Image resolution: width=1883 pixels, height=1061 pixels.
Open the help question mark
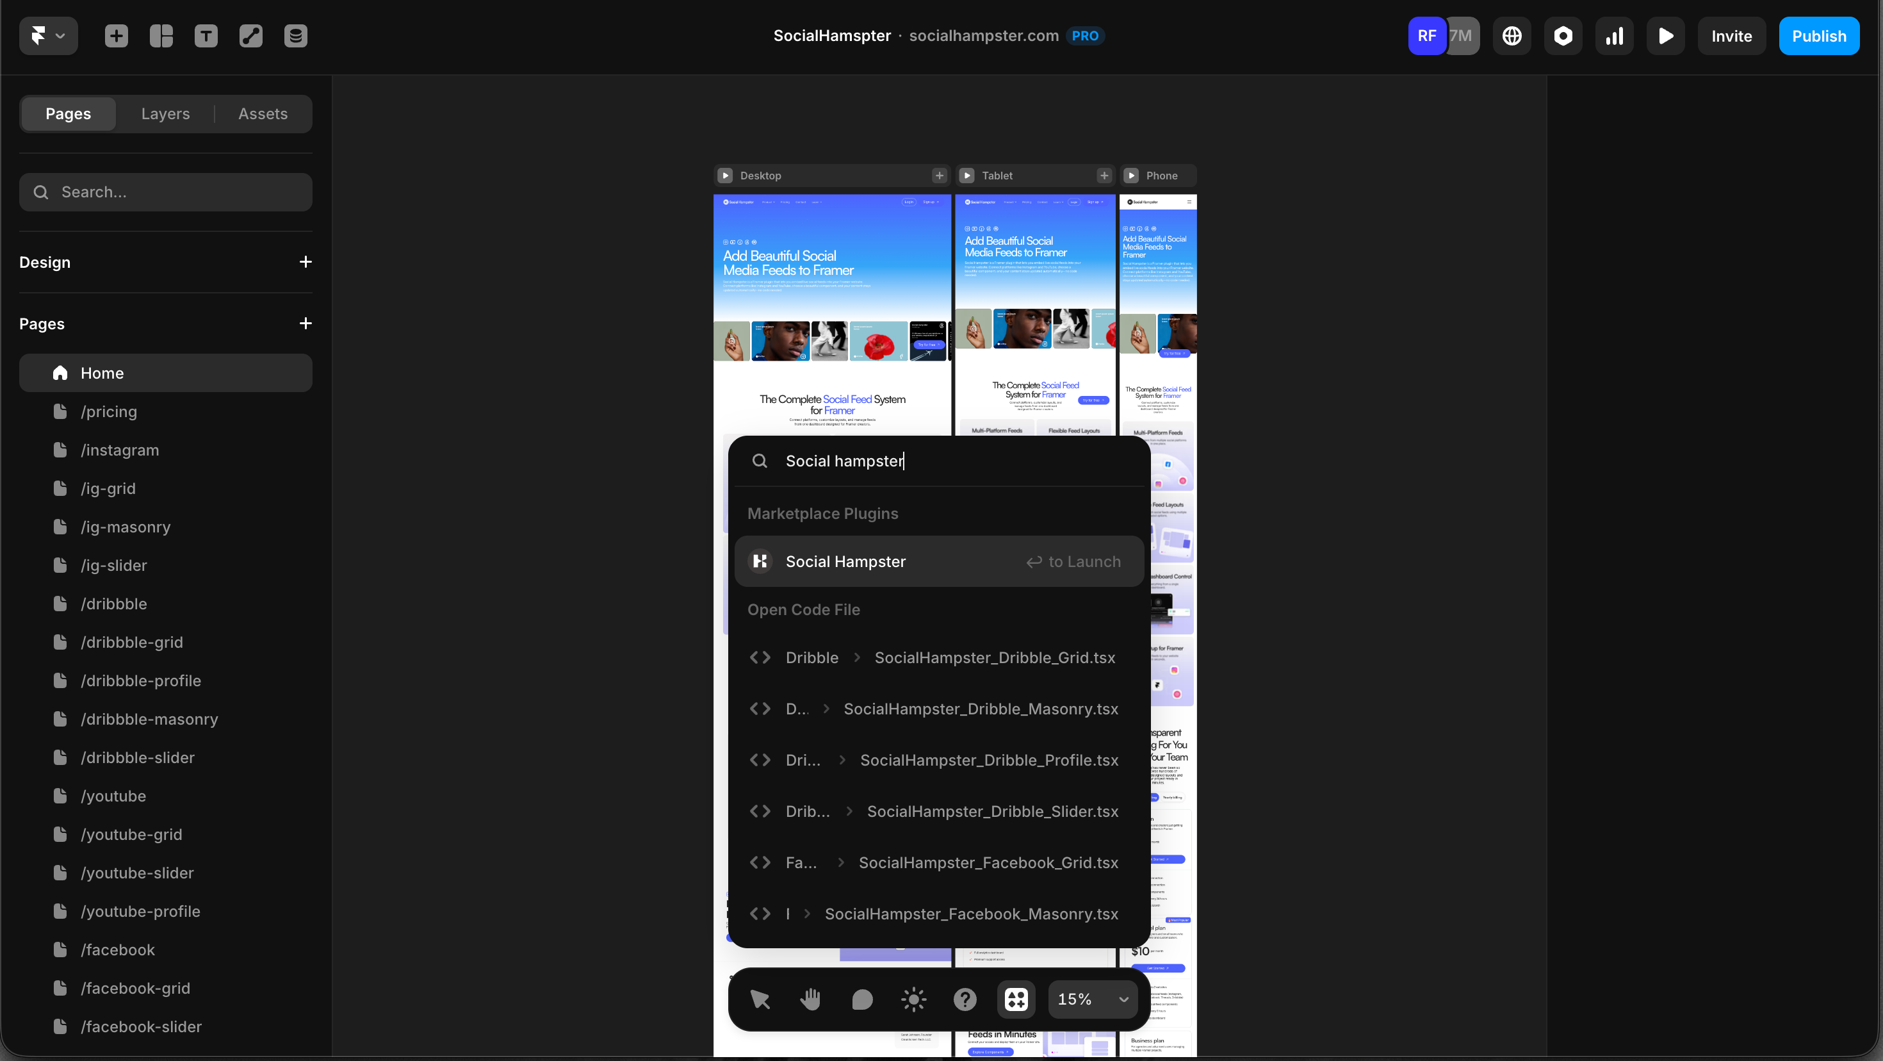pyautogui.click(x=965, y=999)
